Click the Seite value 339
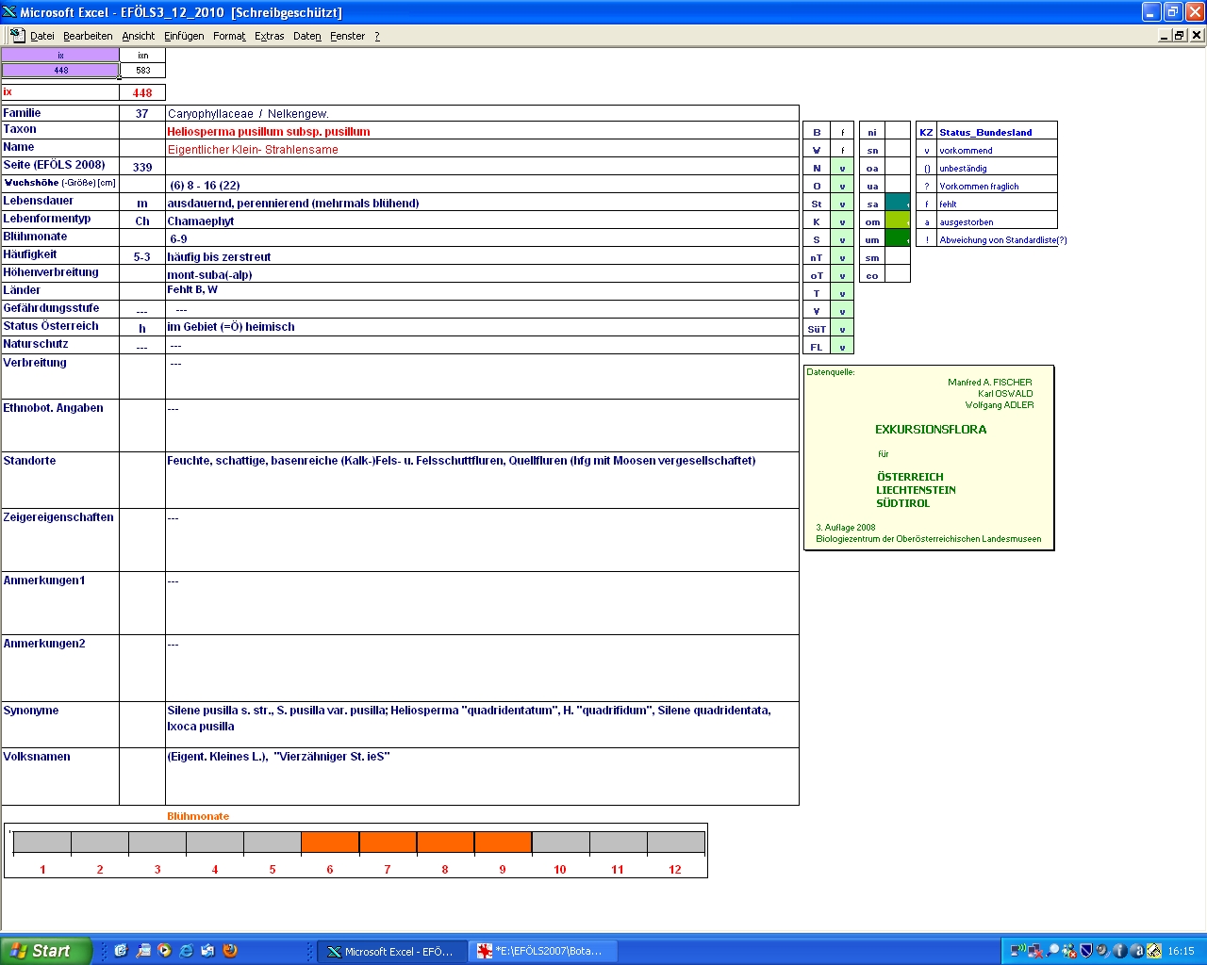1207x965 pixels. coord(142,167)
